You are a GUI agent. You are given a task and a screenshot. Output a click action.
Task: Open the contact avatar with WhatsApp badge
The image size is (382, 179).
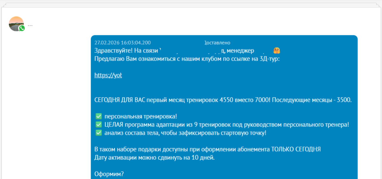(16, 24)
